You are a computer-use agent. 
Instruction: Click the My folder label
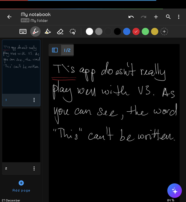[x=39, y=21]
